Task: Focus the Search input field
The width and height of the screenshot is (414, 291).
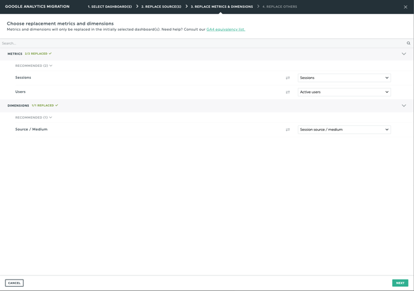Action: click(x=203, y=43)
